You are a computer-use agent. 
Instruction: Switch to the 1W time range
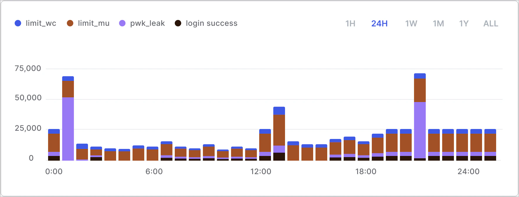coord(411,23)
